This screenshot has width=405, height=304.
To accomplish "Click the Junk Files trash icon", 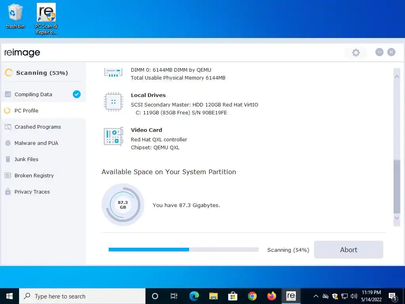I will 8,159.
